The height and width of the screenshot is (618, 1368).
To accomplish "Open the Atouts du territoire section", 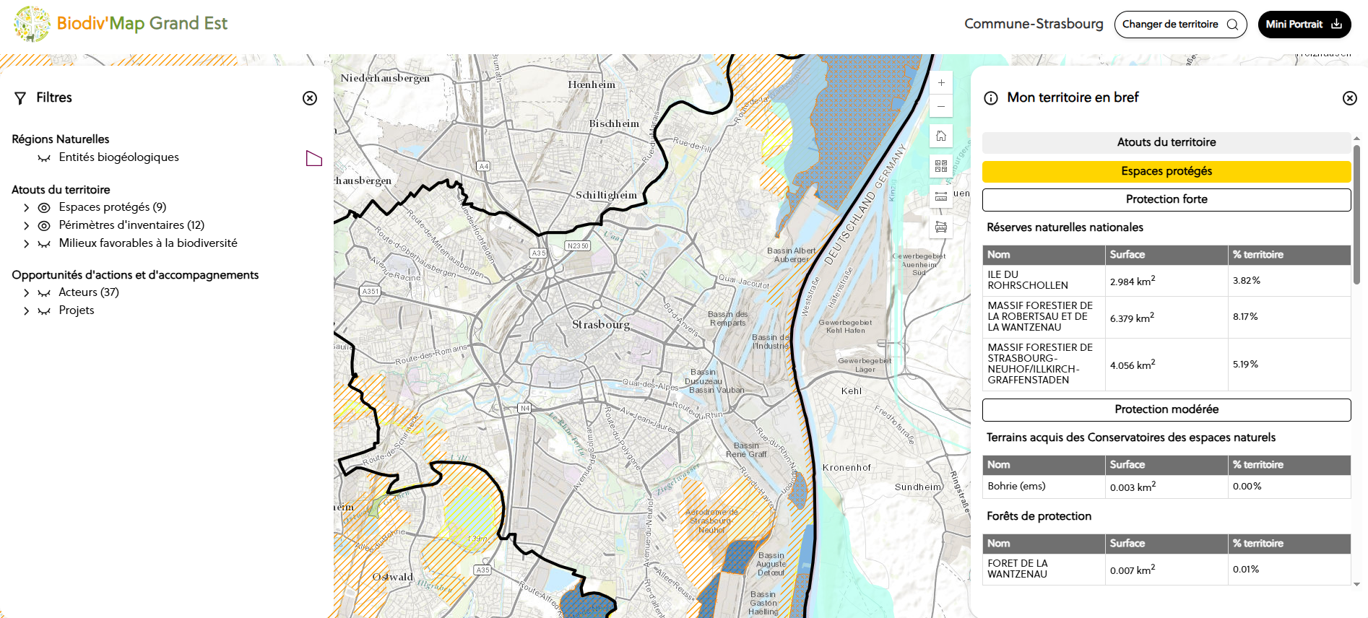I will click(x=1166, y=142).
